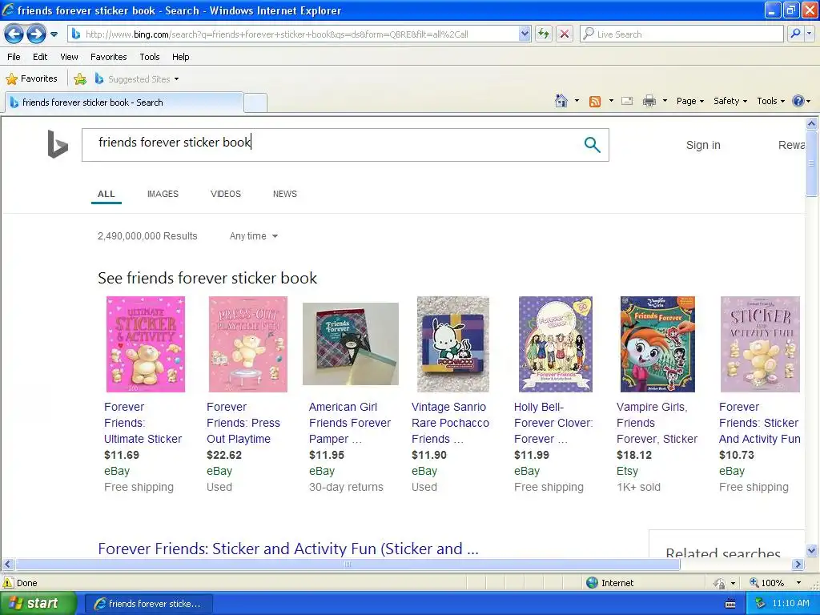The image size is (820, 615).
Task: Select the Internet Explorer taskbar button
Action: click(148, 604)
